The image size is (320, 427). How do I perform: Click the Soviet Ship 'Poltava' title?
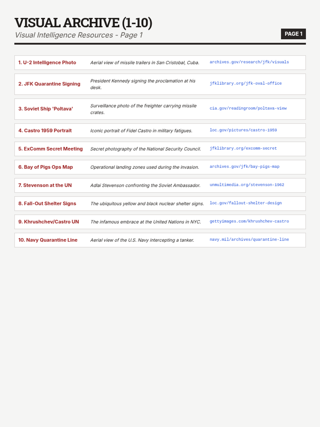tap(46, 109)
